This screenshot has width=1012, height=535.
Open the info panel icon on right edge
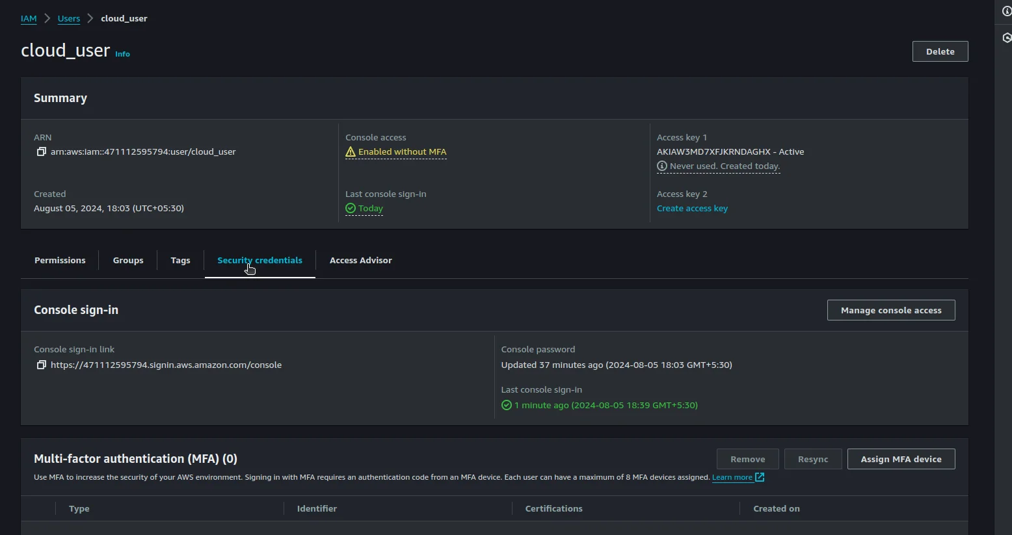tap(1006, 11)
